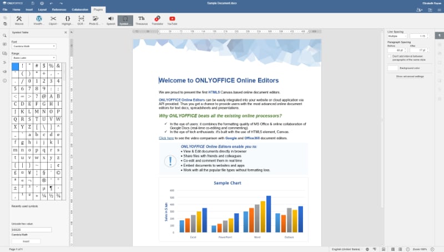This screenshot has width=444, height=252.
Task: Open the Line Spacing type dropdown
Action: [397, 36]
